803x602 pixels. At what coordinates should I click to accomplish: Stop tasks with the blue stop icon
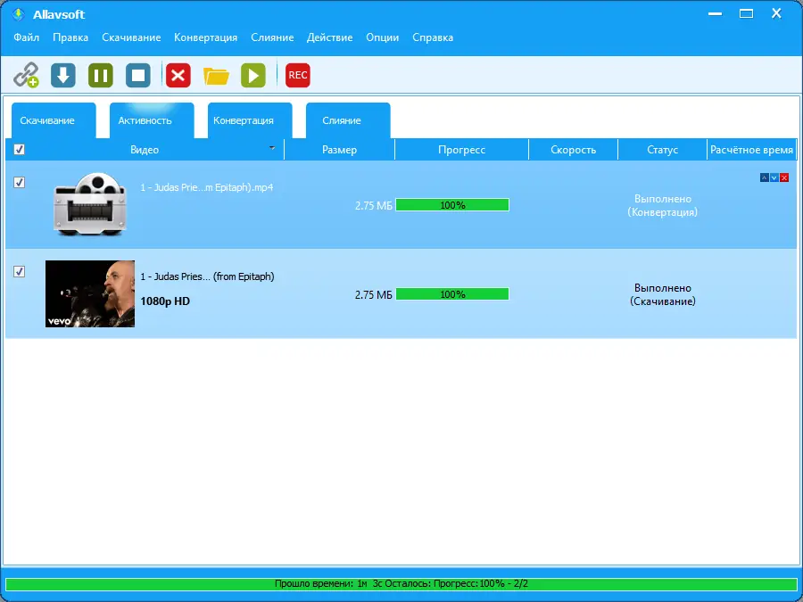(x=138, y=75)
